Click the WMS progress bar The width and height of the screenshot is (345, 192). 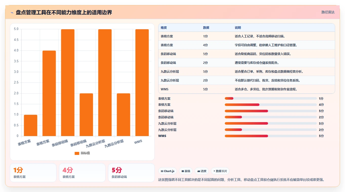pos(271,136)
